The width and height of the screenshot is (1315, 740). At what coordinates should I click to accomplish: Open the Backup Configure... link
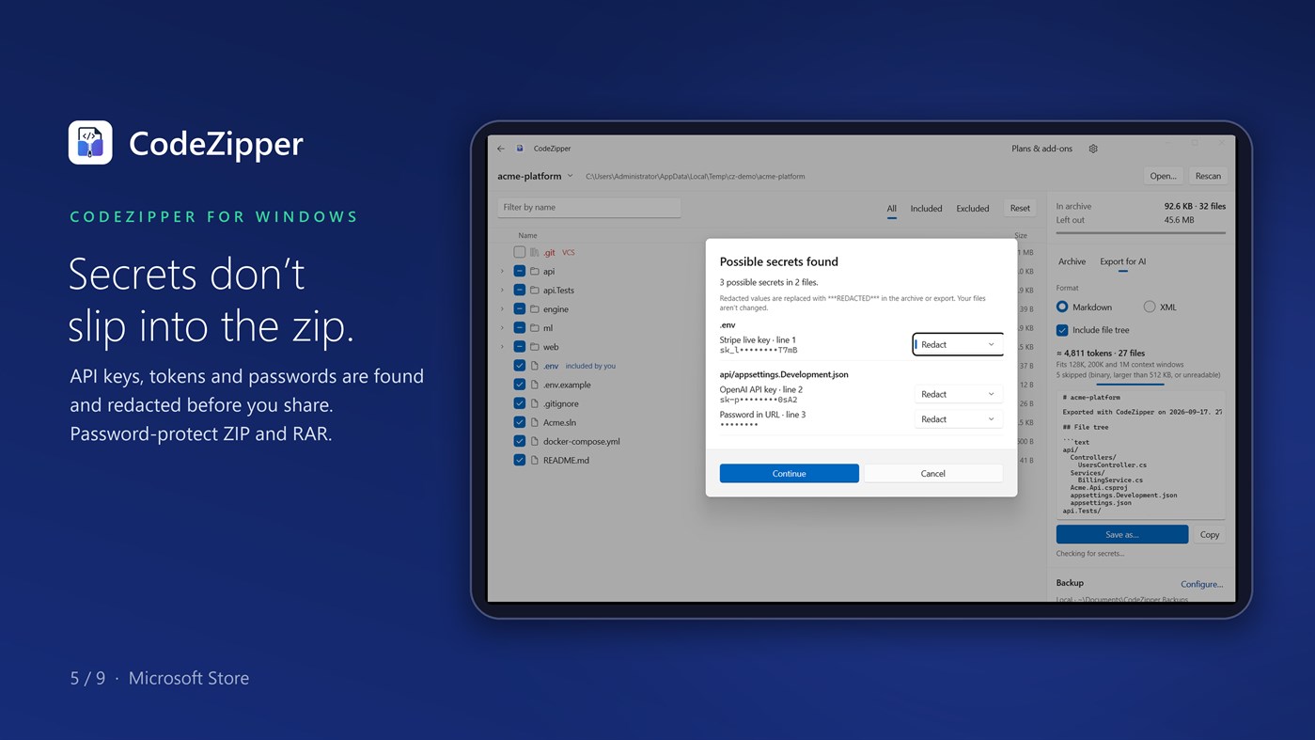(x=1201, y=584)
